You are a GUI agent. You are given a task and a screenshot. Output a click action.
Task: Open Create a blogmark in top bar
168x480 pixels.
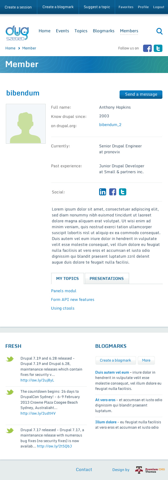[58, 7]
